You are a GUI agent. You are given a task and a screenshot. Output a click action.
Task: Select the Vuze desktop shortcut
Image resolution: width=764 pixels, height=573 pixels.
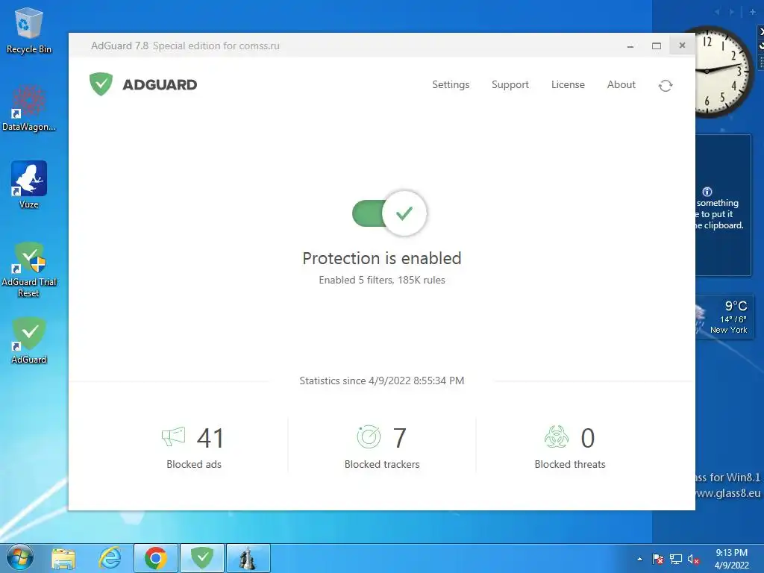[29, 185]
